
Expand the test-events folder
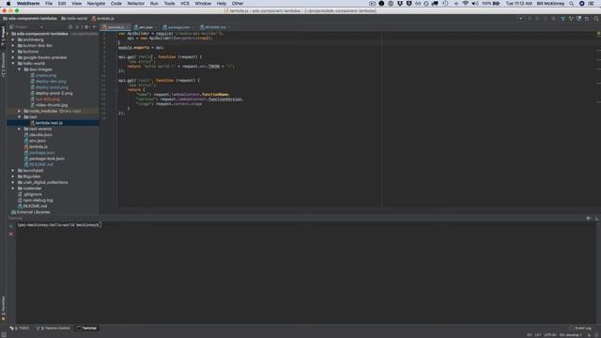pos(19,129)
